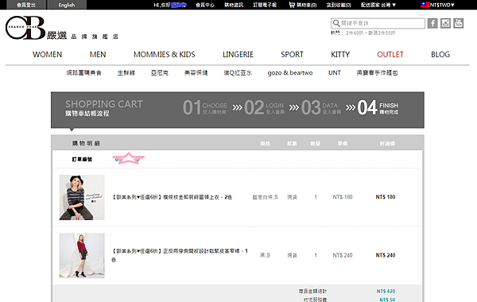477x302 pixels.
Task: Click hot keyword 新品2件55折
Action: coord(382,33)
